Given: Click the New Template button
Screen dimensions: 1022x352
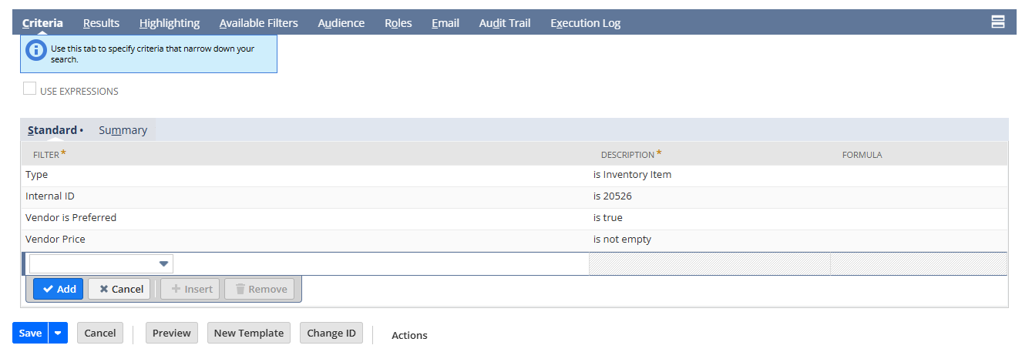Looking at the screenshot, I should [x=248, y=333].
